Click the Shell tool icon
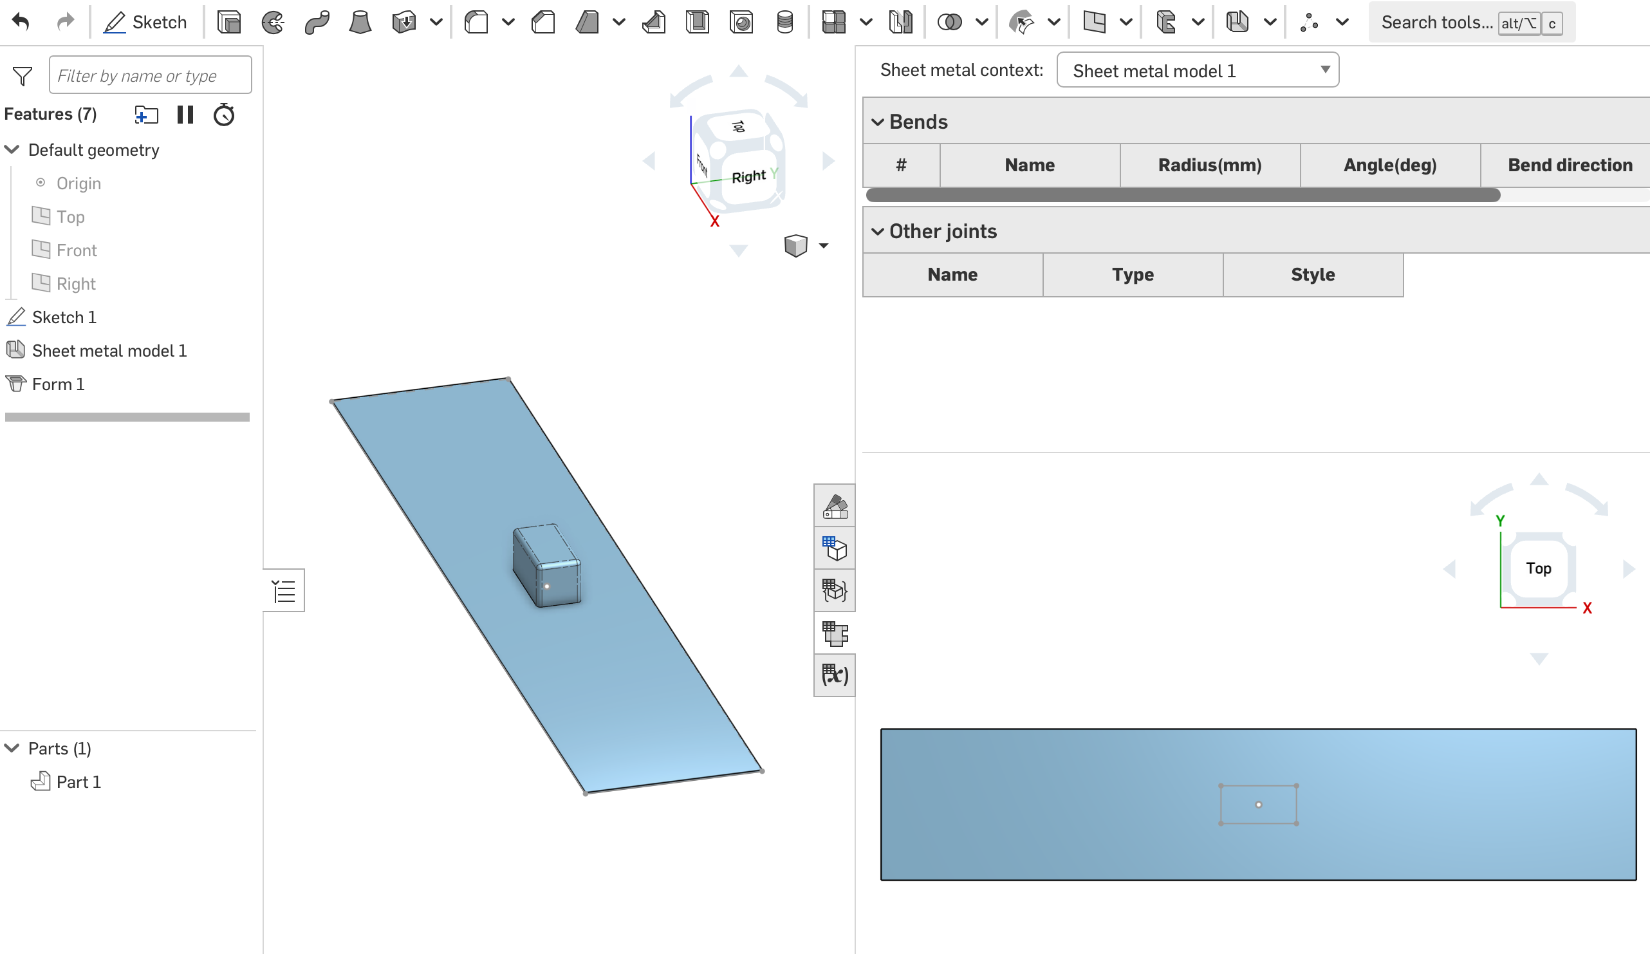 [698, 23]
